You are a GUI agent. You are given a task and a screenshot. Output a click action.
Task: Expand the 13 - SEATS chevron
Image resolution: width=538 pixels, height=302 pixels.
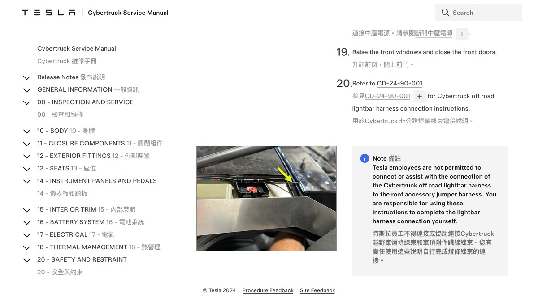[27, 169]
